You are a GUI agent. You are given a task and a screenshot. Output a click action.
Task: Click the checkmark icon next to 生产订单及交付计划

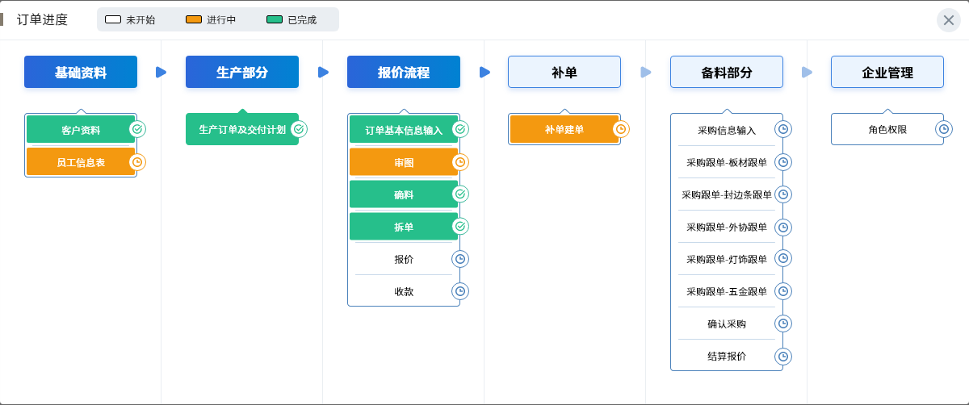(299, 129)
